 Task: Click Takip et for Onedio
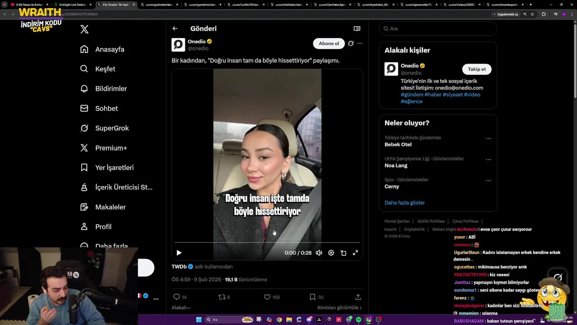[476, 69]
